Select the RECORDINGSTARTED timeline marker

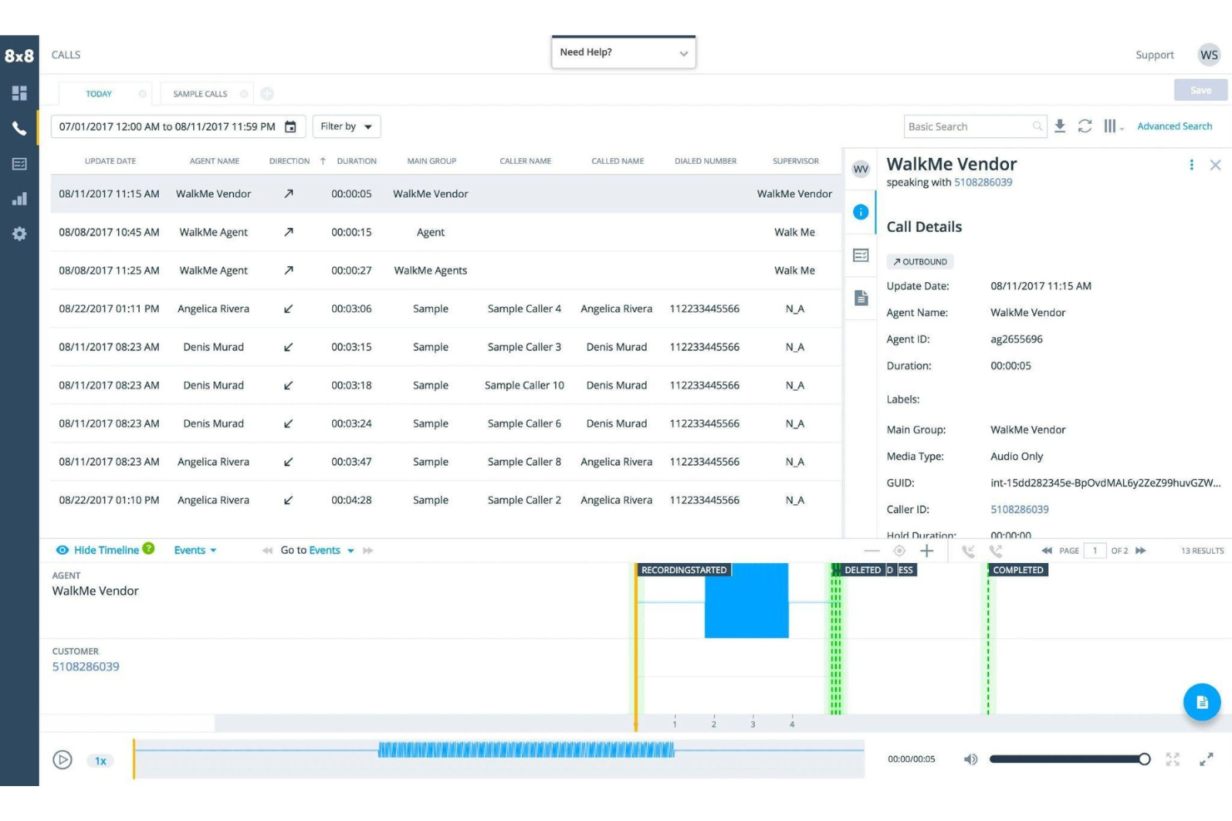pyautogui.click(x=683, y=570)
